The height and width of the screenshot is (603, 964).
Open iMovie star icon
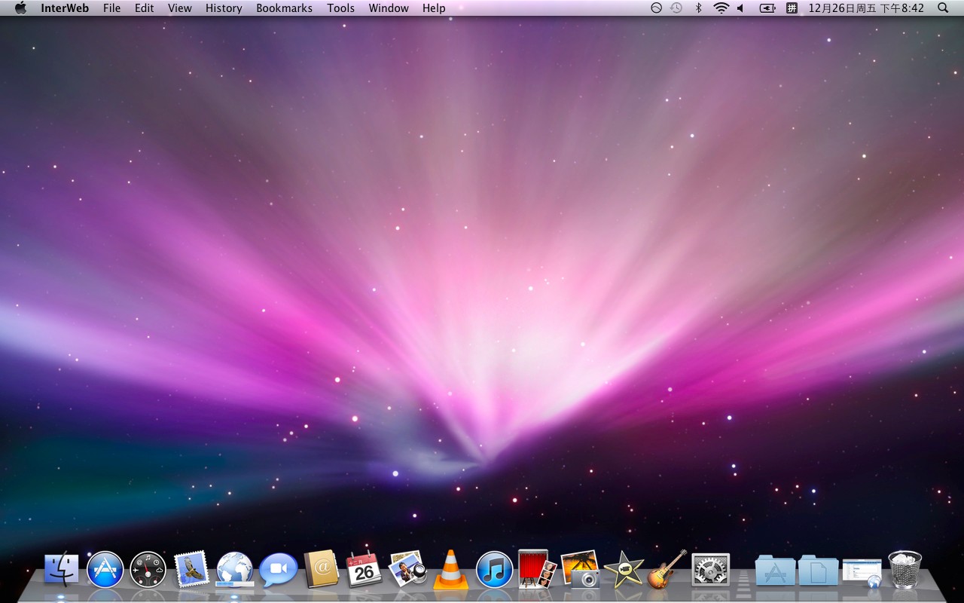tap(624, 570)
